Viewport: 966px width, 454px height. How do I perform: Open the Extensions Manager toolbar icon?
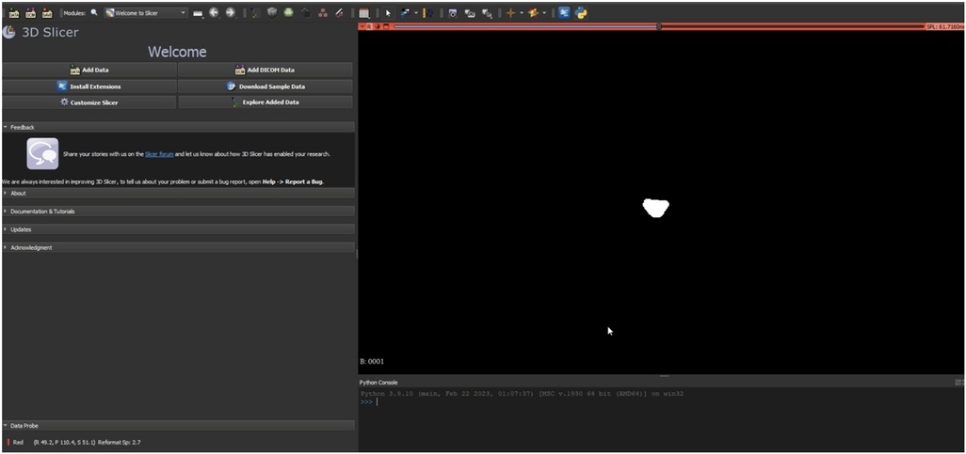click(x=564, y=13)
